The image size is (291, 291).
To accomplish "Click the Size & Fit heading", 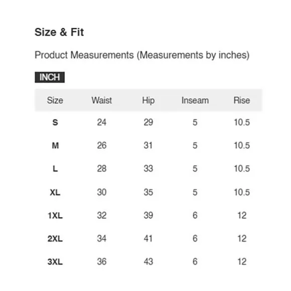I will pos(59,32).
